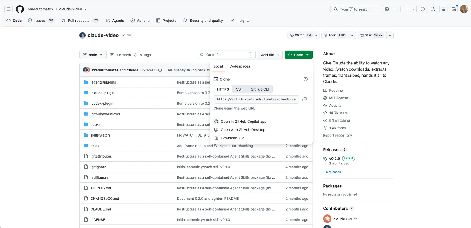
Task: Copy the clone URL to clipboard
Action: (305, 99)
